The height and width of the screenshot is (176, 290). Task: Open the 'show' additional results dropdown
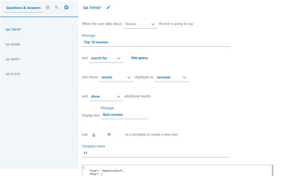pos(106,97)
